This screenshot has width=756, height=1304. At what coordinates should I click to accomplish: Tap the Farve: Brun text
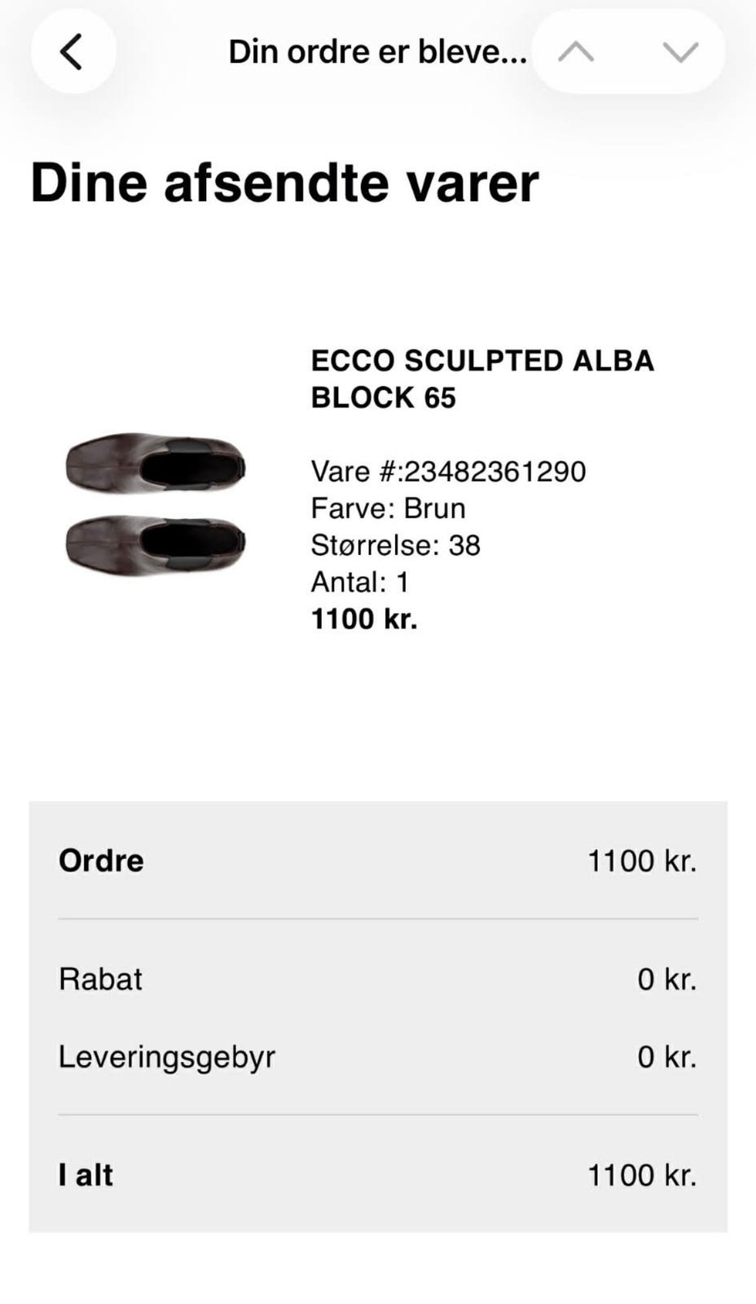click(x=388, y=508)
